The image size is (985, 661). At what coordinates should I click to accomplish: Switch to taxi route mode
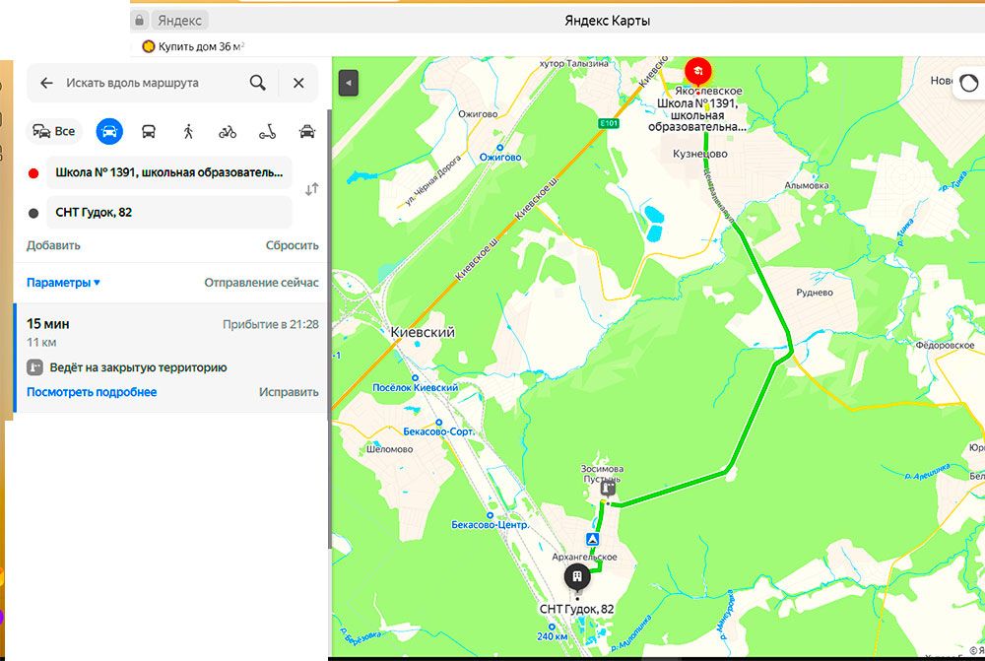click(307, 131)
